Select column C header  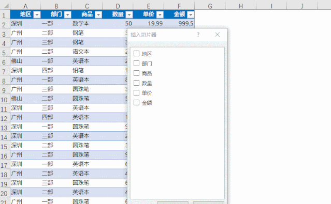pyautogui.click(x=87, y=6)
